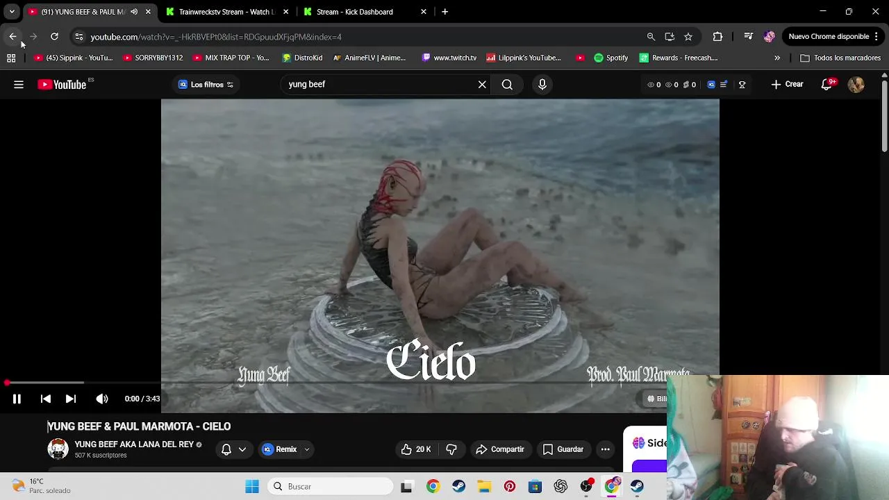889x500 pixels.
Task: Seek along the red video progress bar
Action: pyautogui.click(x=440, y=383)
